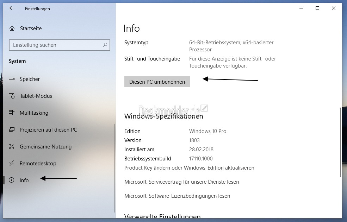Click the Multitasking icon
Viewport: 347px width, 222px height.
coord(12,113)
